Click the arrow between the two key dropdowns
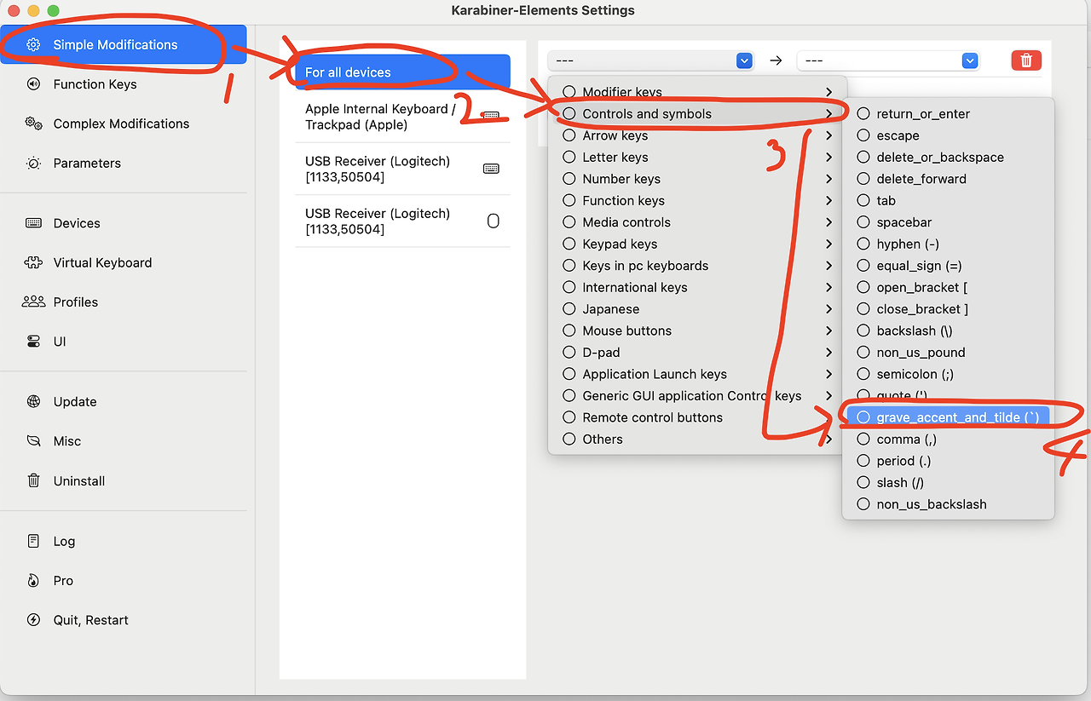1091x701 pixels. [776, 60]
